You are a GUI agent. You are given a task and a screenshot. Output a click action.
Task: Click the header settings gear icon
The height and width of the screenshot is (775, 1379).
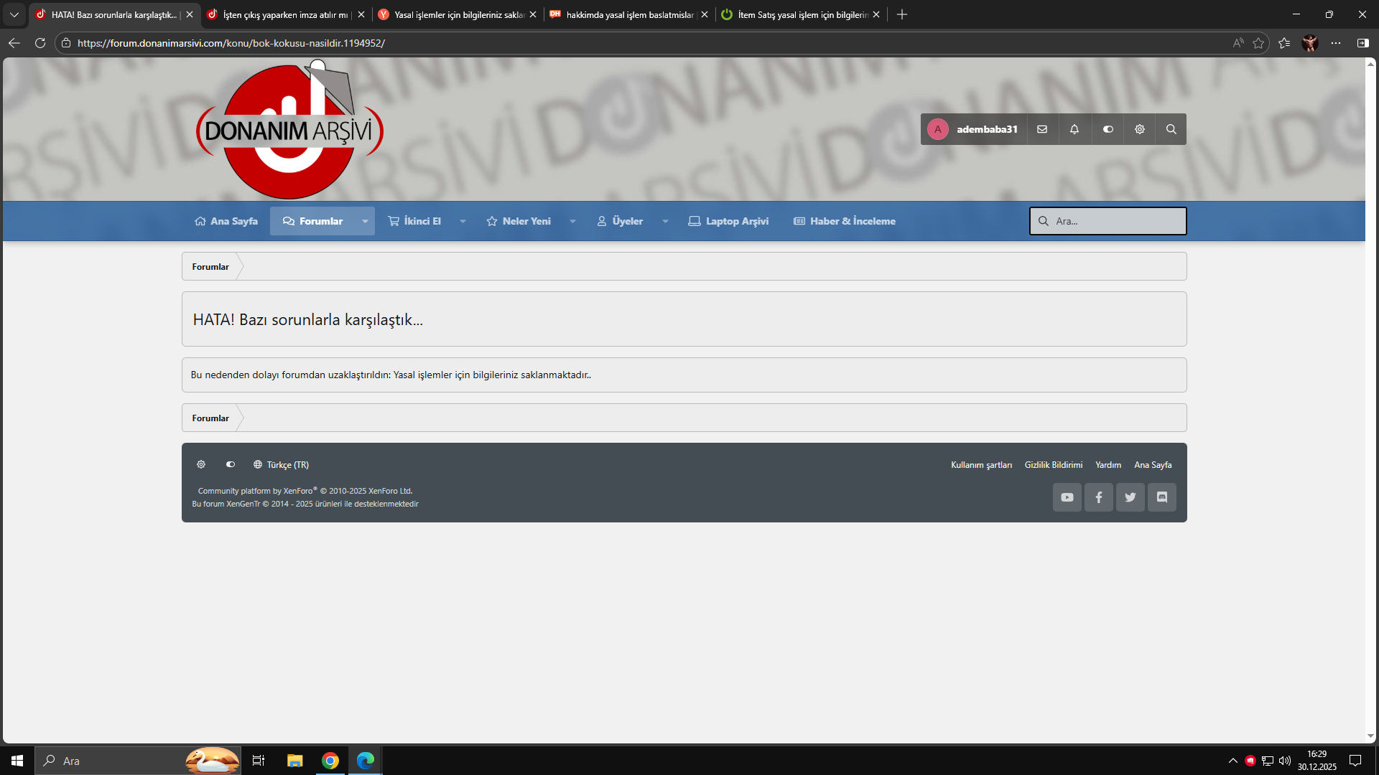tap(1140, 129)
